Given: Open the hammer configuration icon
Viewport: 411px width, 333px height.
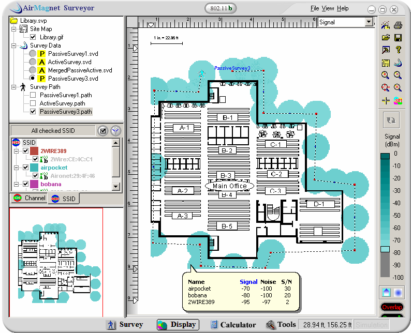Looking at the screenshot, I should tap(385, 50).
